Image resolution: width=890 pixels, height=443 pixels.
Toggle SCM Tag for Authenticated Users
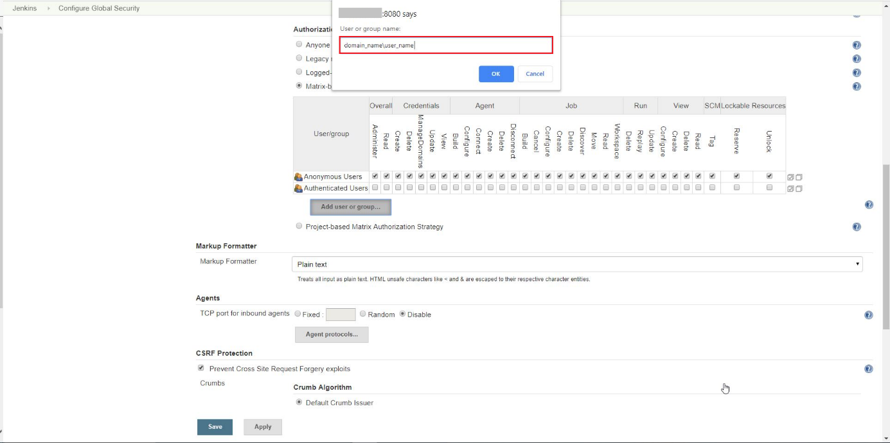712,187
